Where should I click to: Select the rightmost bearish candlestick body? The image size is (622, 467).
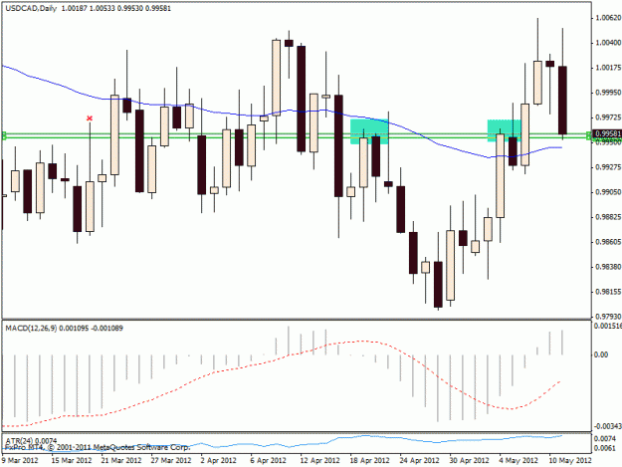pos(562,101)
